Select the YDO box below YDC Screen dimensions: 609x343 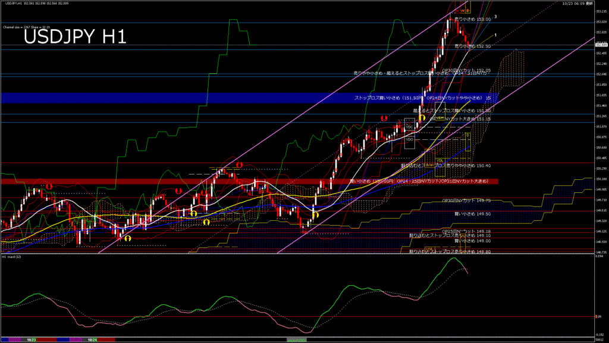coord(409,139)
